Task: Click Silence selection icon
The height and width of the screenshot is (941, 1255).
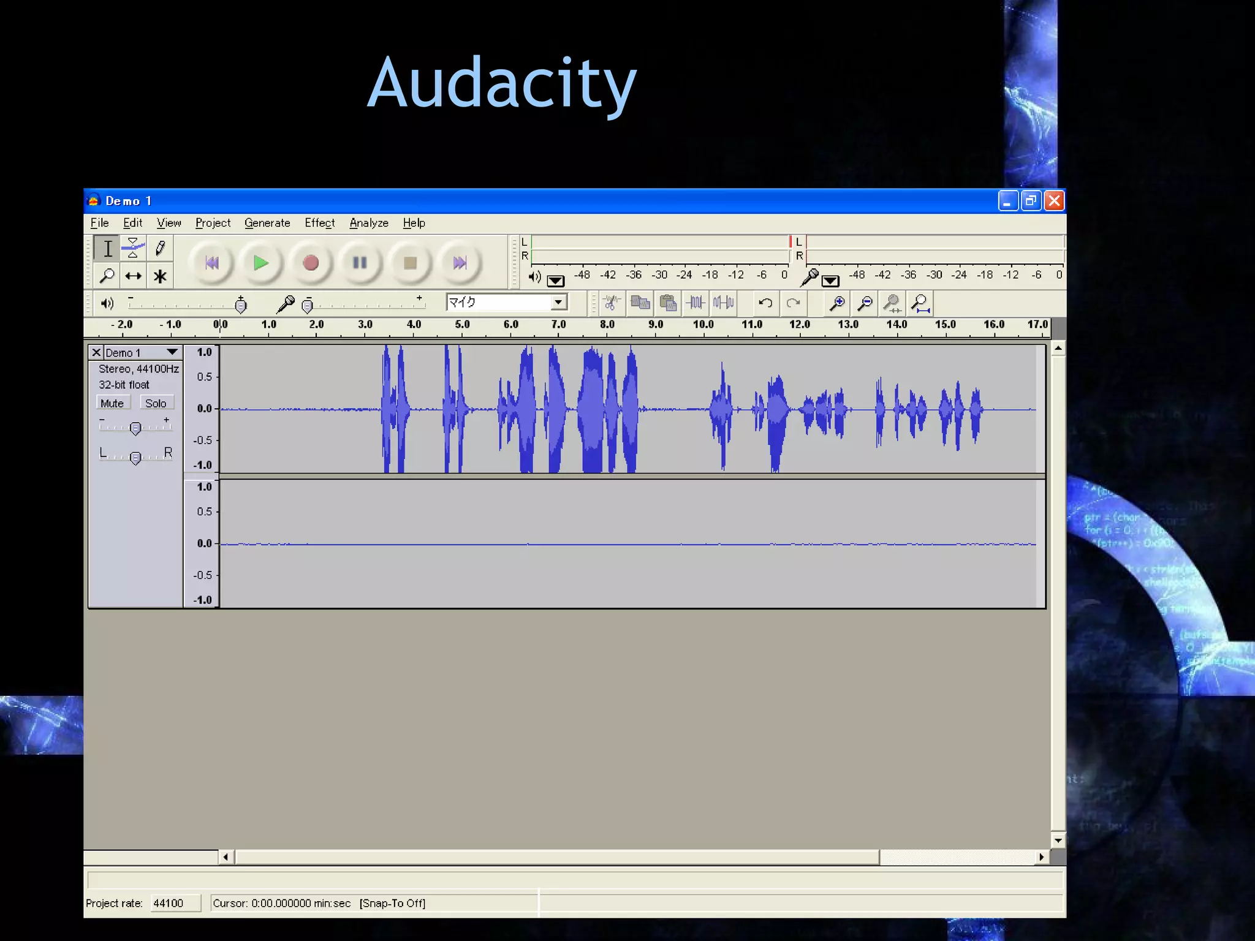Action: (x=723, y=303)
